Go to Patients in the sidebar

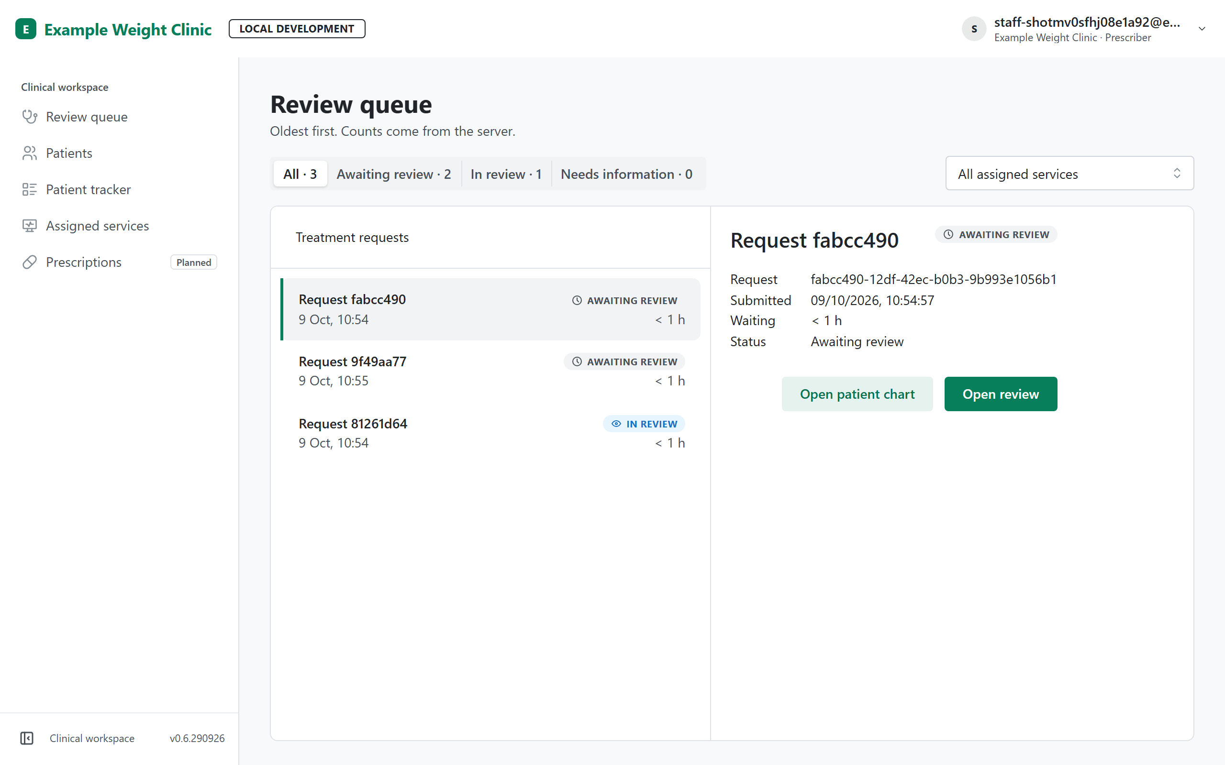coord(119,153)
